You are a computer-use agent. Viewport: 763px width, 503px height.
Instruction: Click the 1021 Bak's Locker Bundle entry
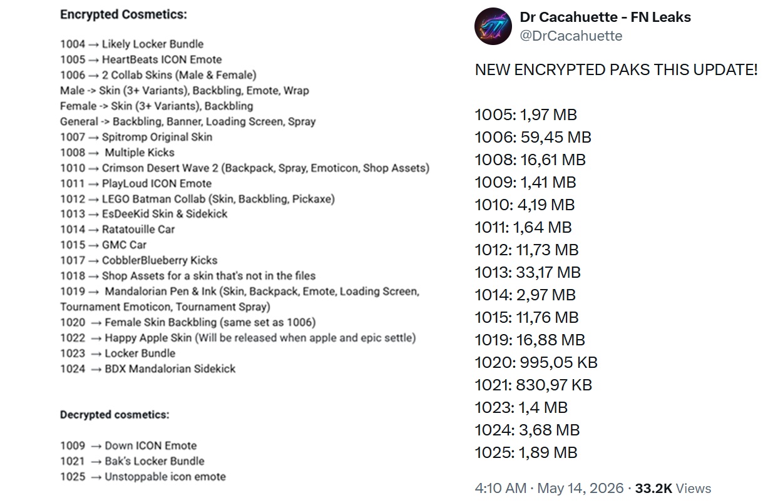(132, 461)
